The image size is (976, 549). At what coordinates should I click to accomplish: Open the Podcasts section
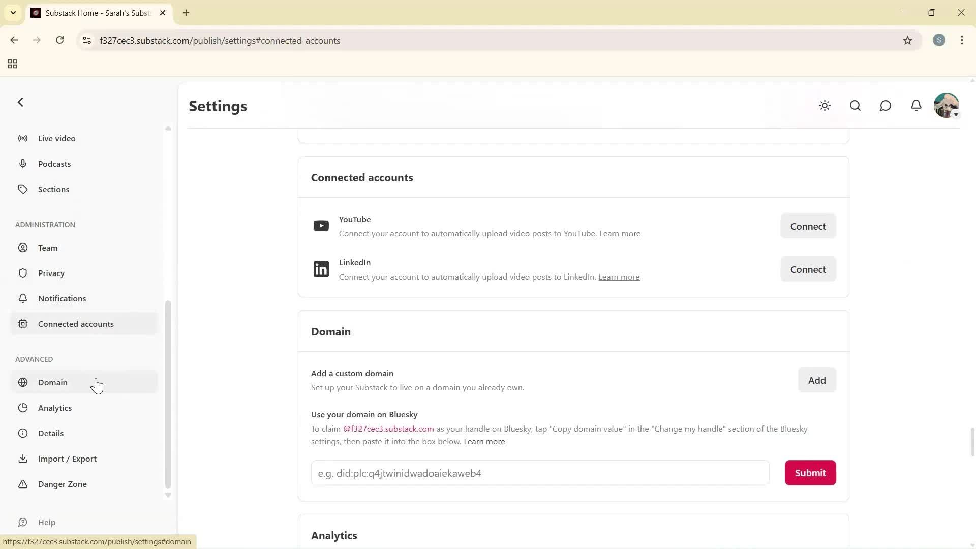tap(54, 164)
